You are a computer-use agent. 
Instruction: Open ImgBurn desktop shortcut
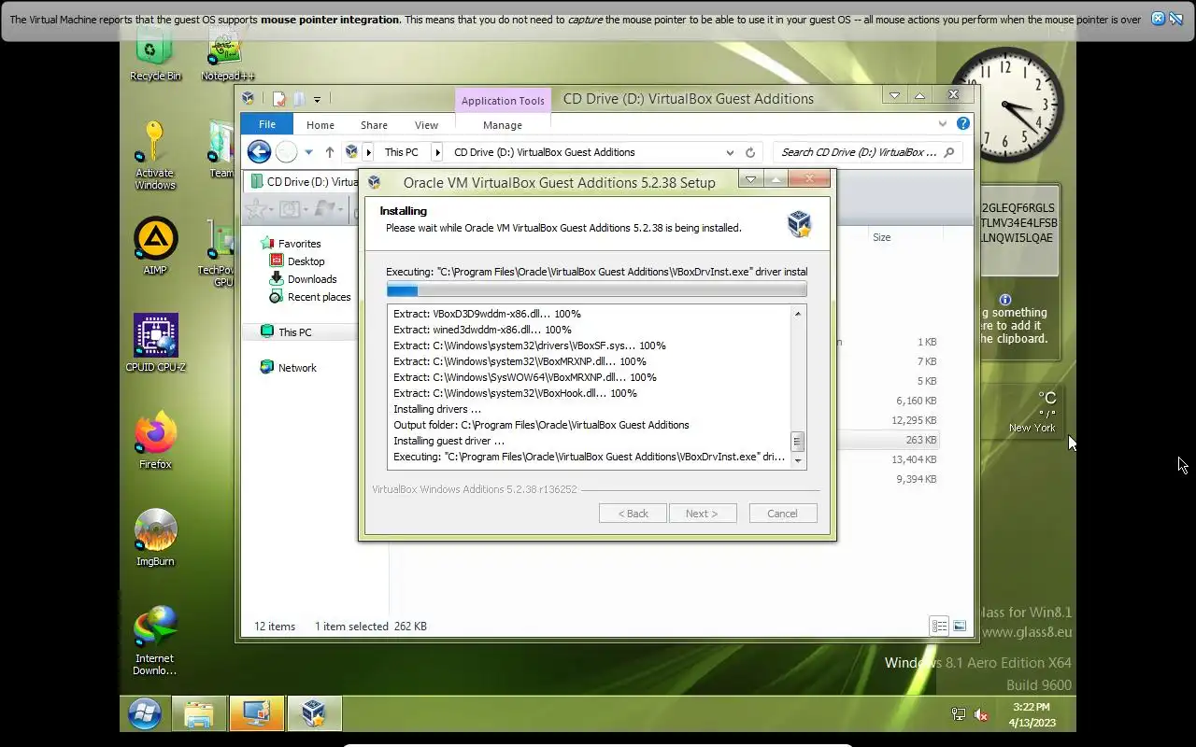[x=155, y=537]
